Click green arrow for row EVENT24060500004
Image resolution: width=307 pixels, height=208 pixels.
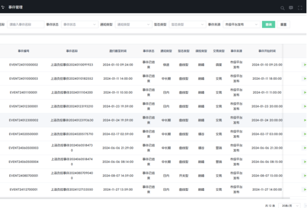pyautogui.click(x=305, y=162)
